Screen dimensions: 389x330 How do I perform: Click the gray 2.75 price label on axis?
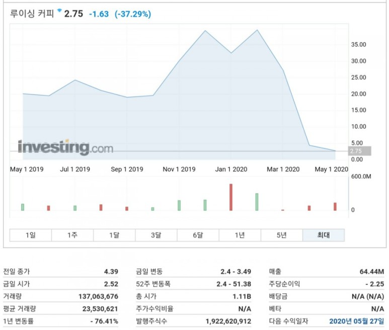(x=360, y=151)
